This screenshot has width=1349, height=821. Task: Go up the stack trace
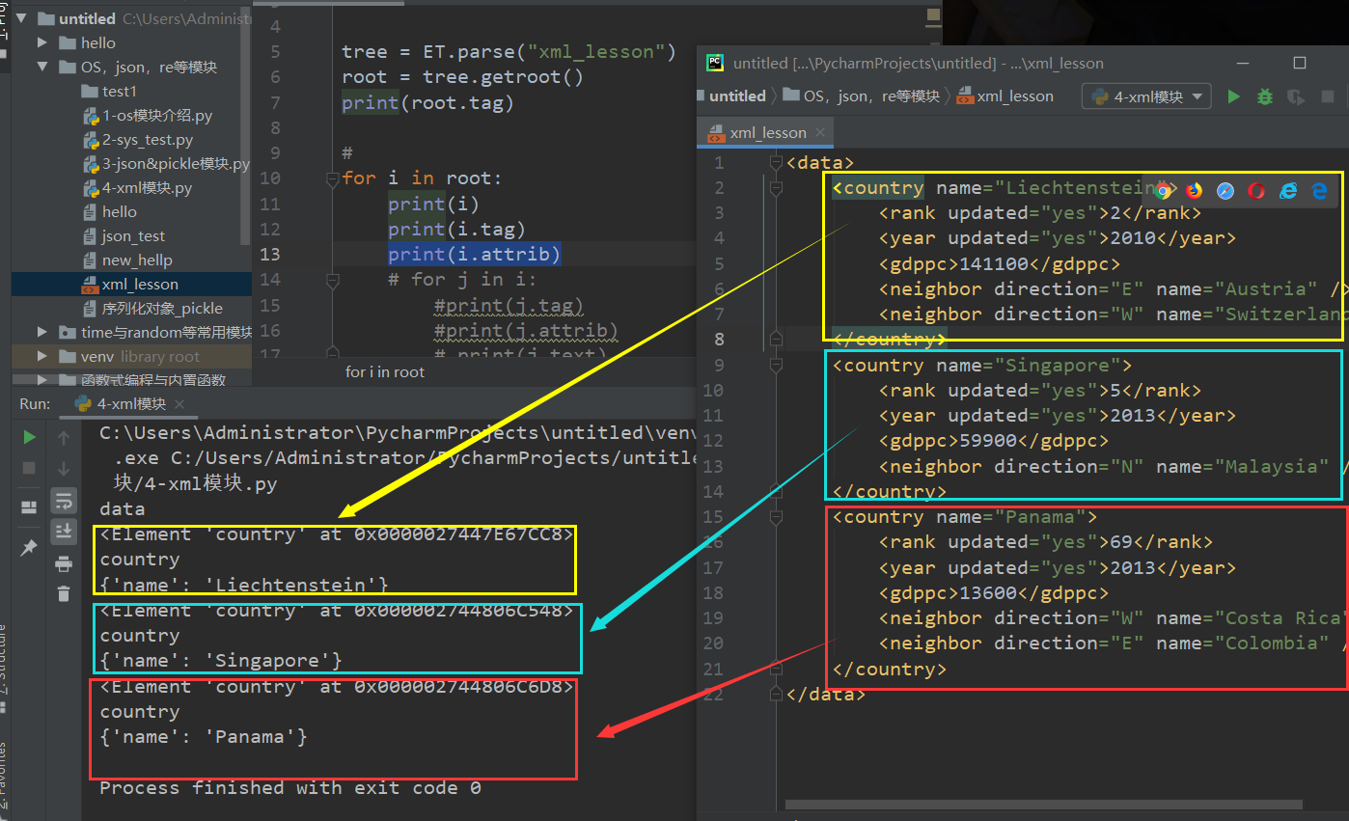point(64,437)
